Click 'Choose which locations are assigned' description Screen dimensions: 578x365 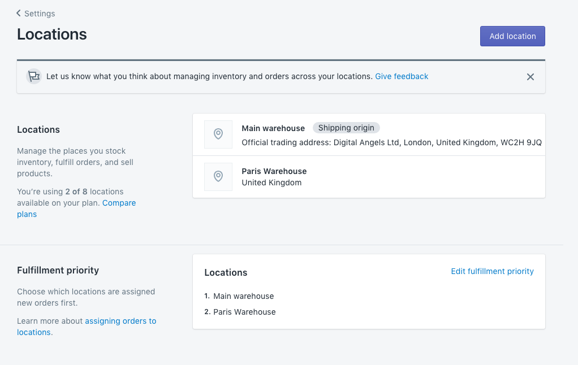click(x=86, y=297)
